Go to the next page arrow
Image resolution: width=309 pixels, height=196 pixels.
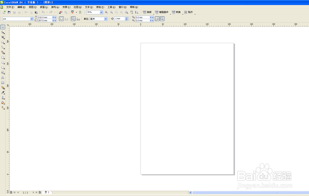[x=33, y=193]
